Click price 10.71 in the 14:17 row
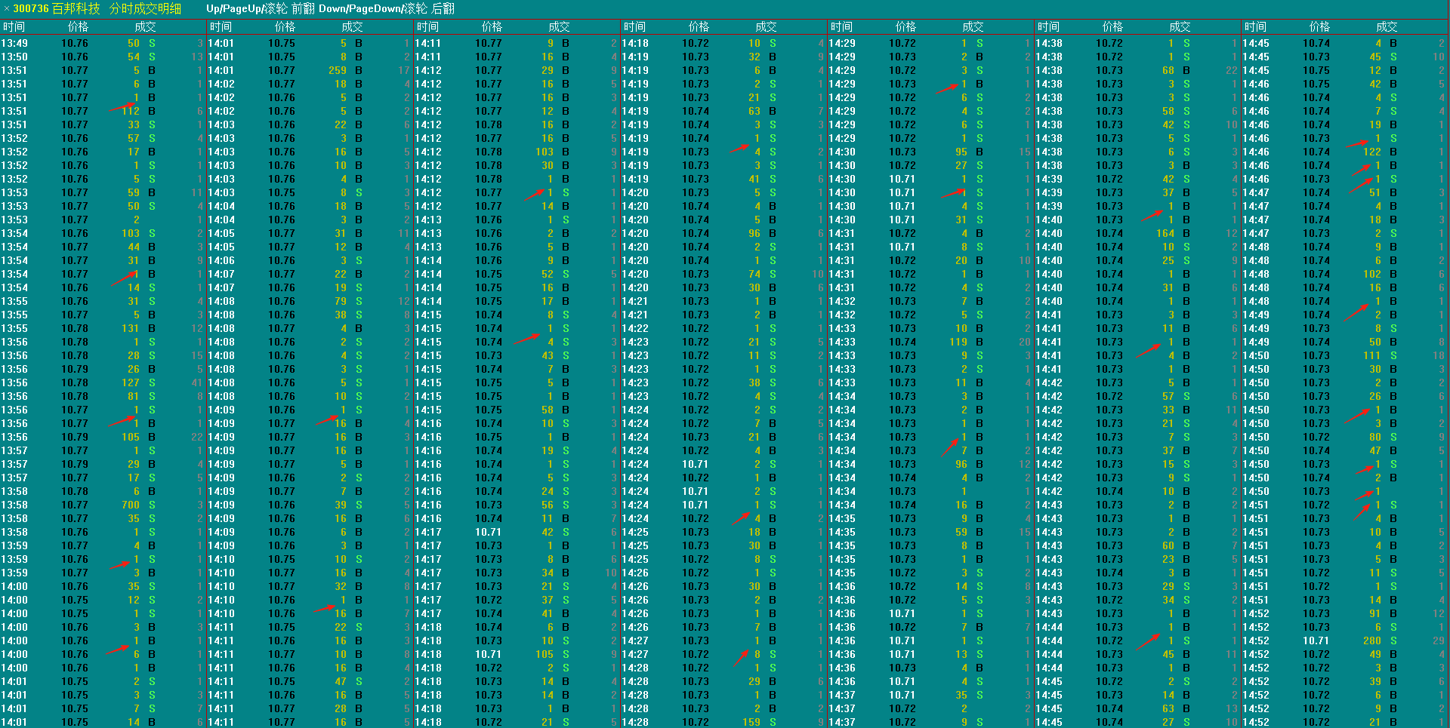 point(489,532)
